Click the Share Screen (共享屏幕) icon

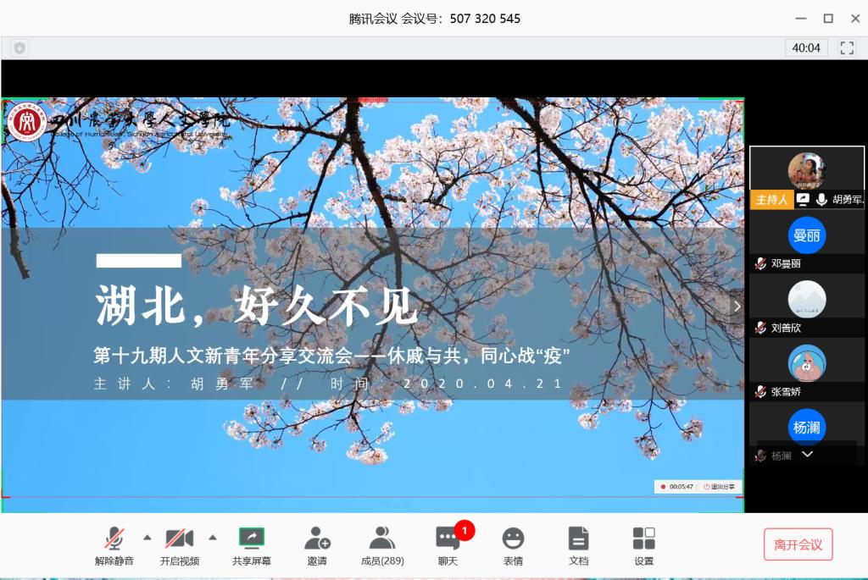tap(252, 539)
